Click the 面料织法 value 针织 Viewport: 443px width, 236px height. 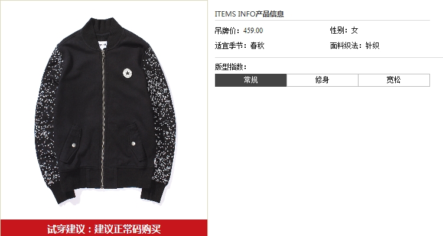click(x=372, y=45)
